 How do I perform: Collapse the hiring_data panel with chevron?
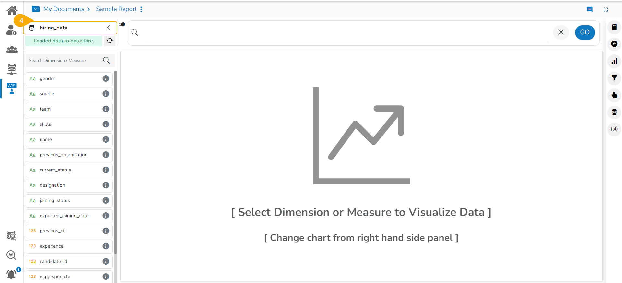[109, 28]
